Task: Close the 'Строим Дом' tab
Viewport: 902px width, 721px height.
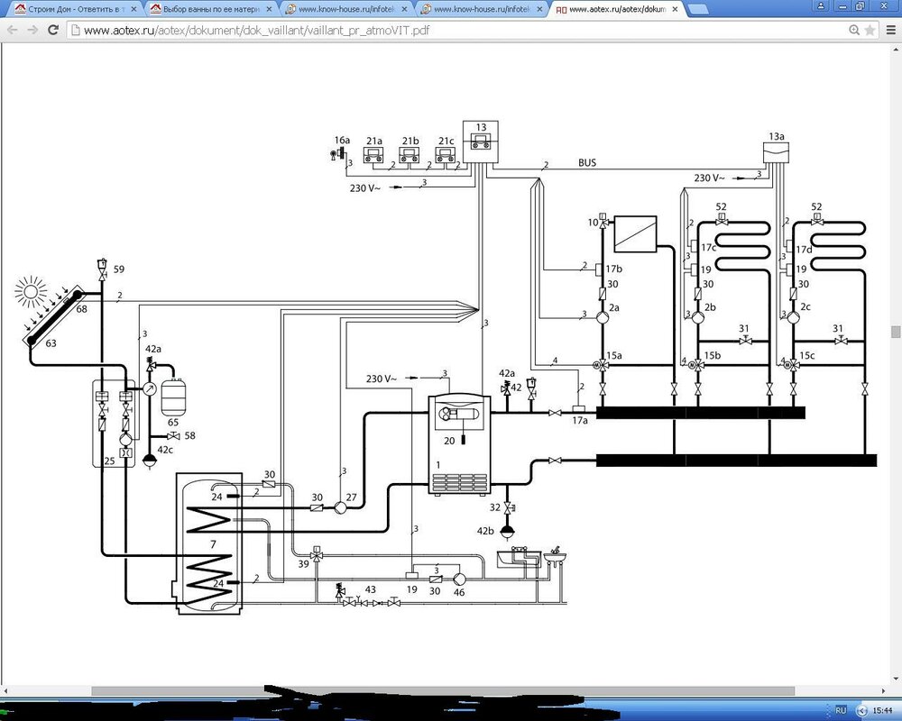Action: pyautogui.click(x=136, y=10)
